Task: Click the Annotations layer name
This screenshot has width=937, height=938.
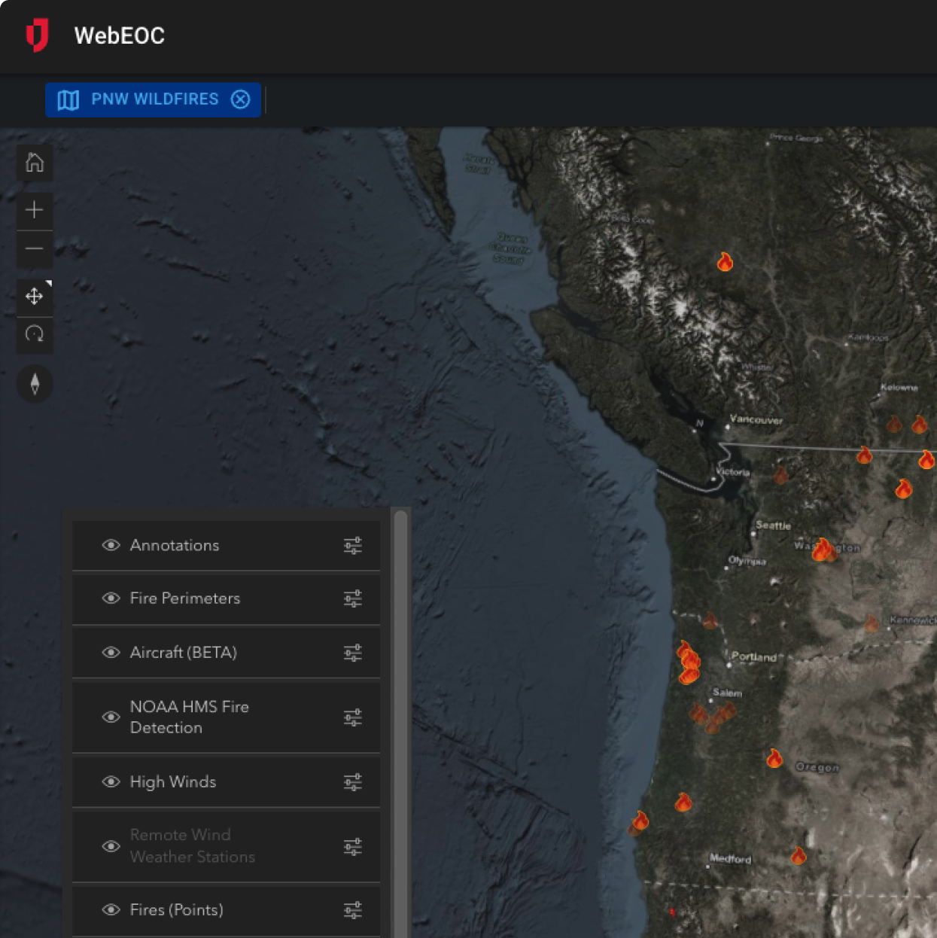Action: (174, 545)
